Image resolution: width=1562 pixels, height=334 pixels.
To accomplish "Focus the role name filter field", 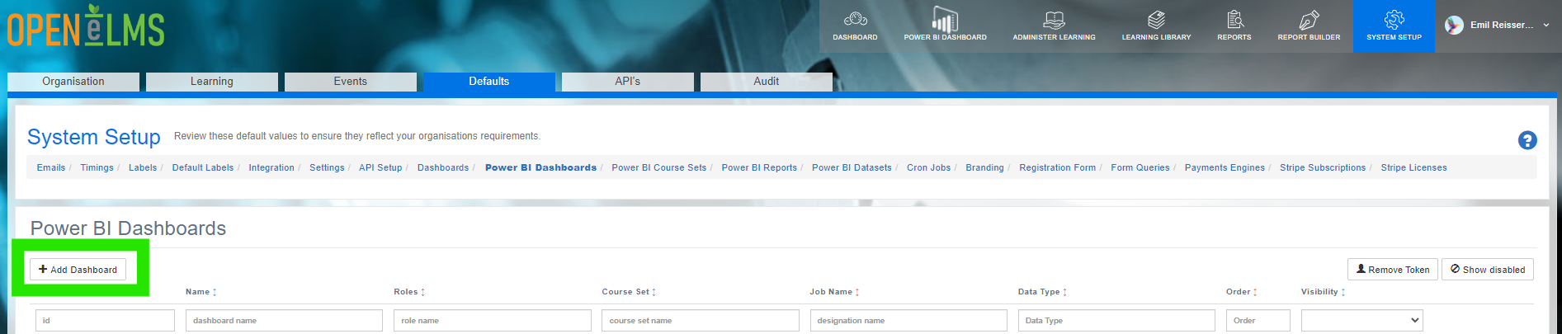I will pos(493,320).
